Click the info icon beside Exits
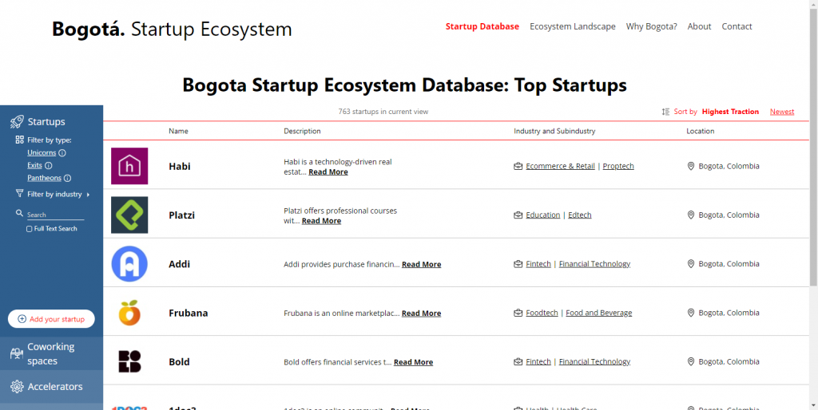 [49, 166]
